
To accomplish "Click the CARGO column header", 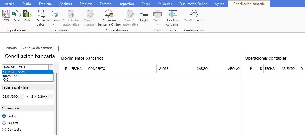I will (197, 69).
